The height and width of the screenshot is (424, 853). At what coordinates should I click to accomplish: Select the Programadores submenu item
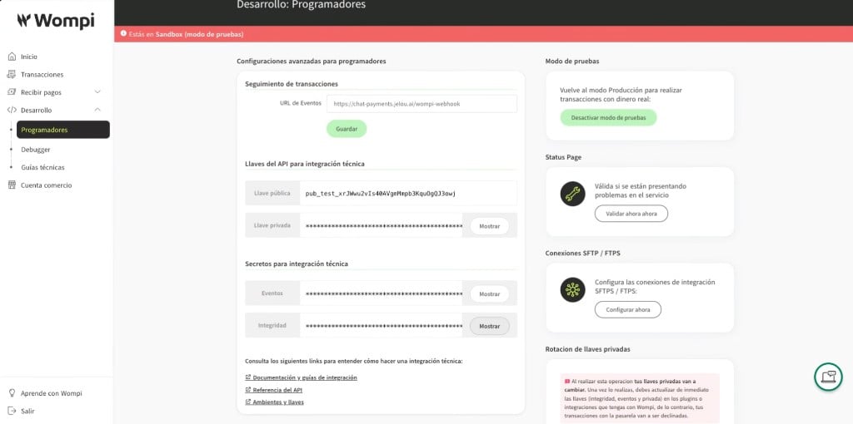coord(63,130)
